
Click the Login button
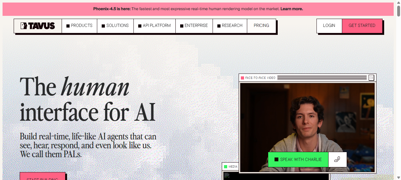(329, 26)
